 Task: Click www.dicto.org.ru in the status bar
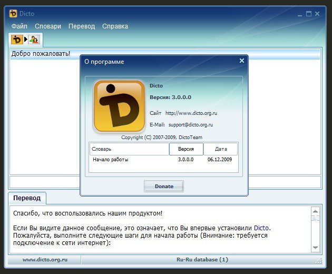pyautogui.click(x=45, y=260)
